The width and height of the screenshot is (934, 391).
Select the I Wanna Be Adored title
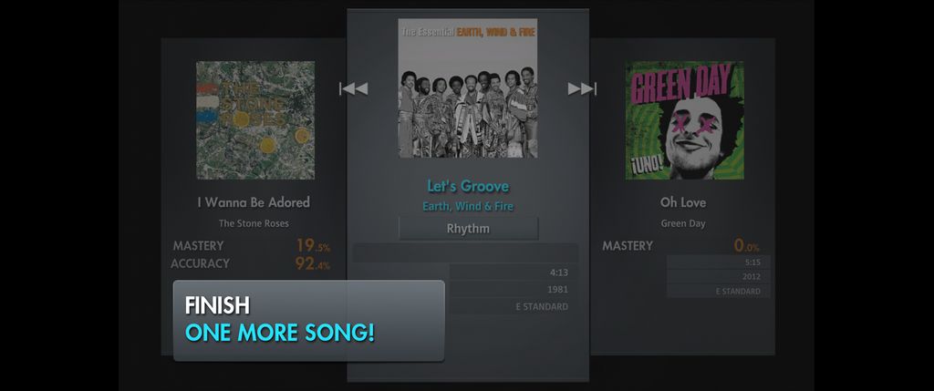(254, 202)
